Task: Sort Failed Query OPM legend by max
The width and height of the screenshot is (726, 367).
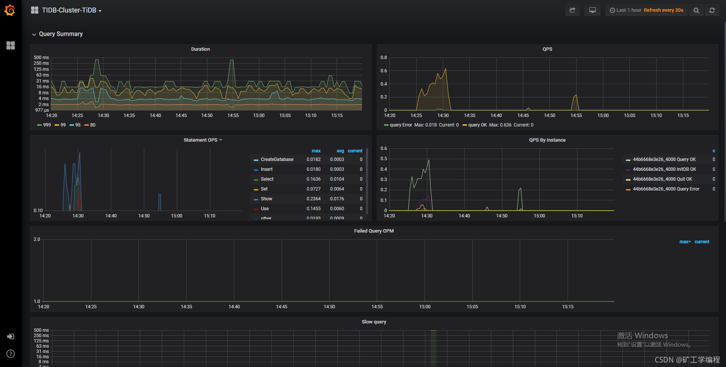Action: 685,242
